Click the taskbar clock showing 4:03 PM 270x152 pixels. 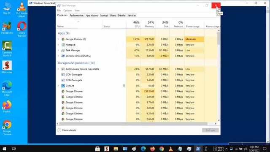(254, 149)
